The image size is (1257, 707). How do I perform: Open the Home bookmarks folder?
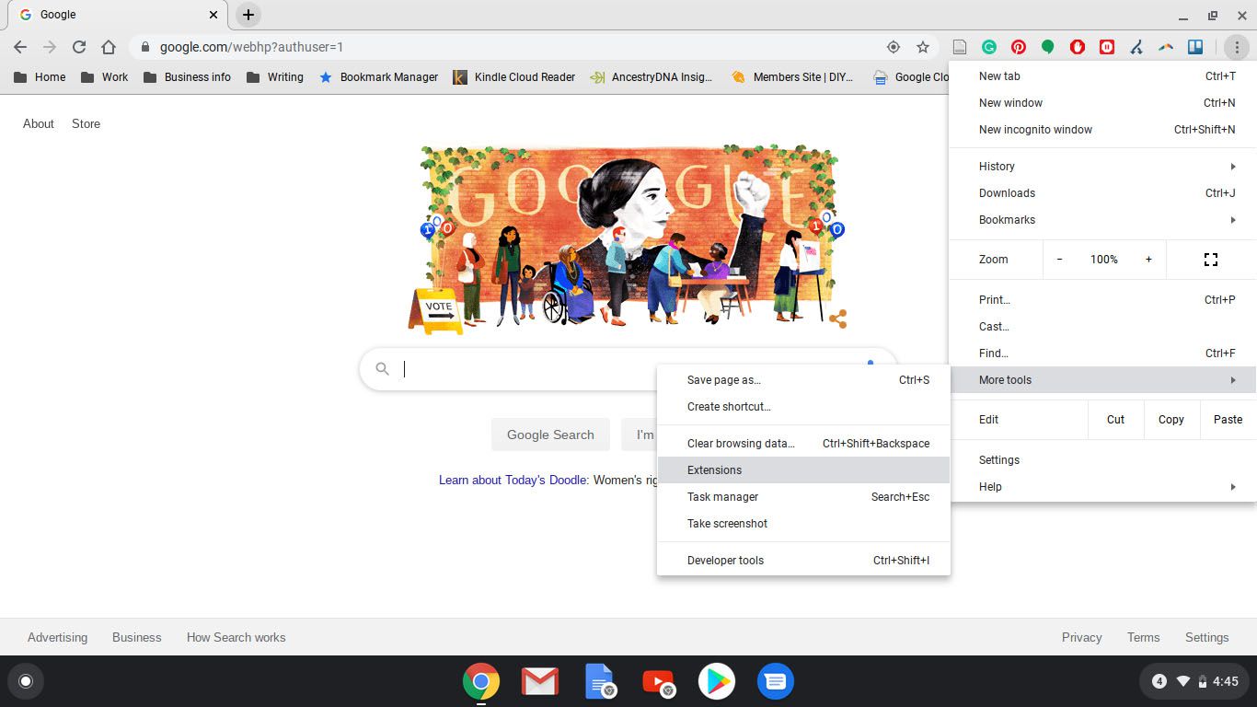click(40, 77)
